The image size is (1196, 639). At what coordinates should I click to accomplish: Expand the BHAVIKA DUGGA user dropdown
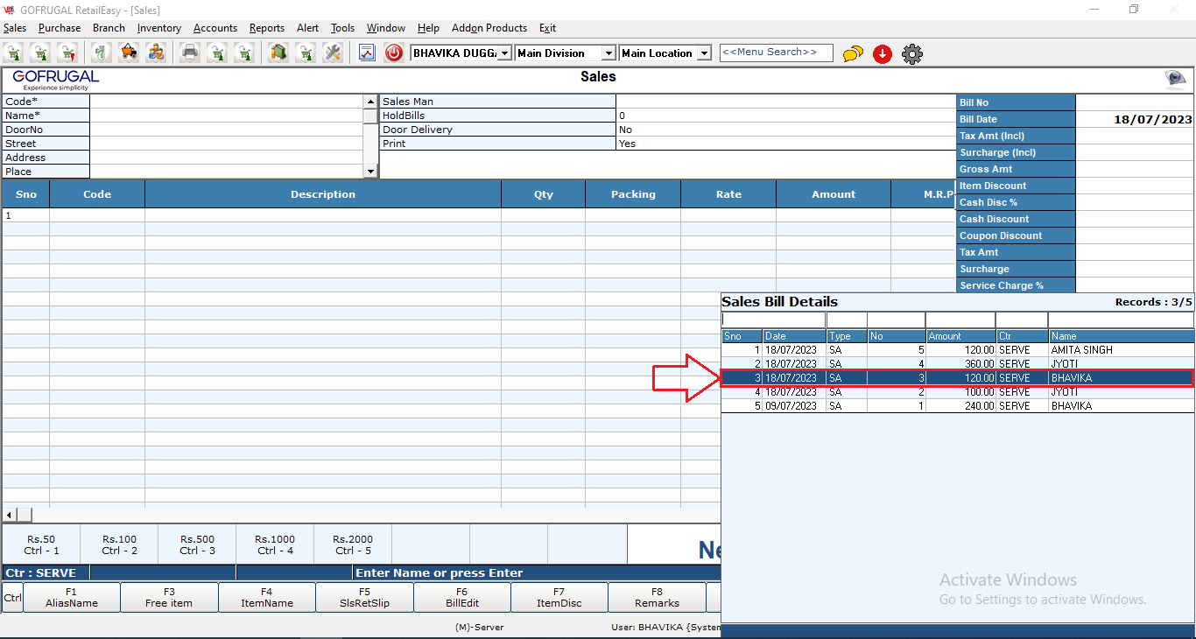[504, 53]
